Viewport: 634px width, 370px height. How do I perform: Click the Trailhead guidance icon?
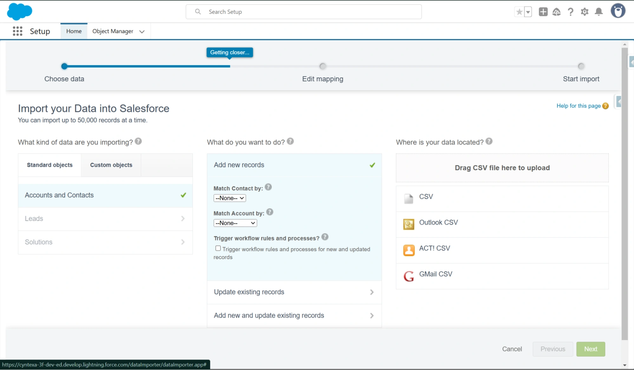[x=556, y=12]
